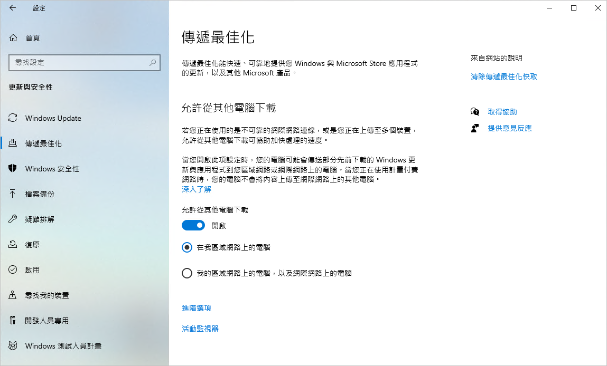Toggle off 允許從其他電腦下載 switch

point(193,225)
